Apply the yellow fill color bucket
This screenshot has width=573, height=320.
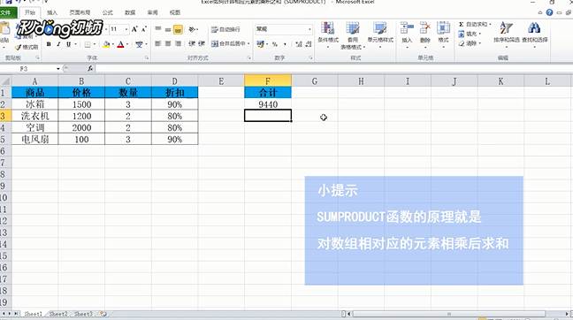click(106, 44)
